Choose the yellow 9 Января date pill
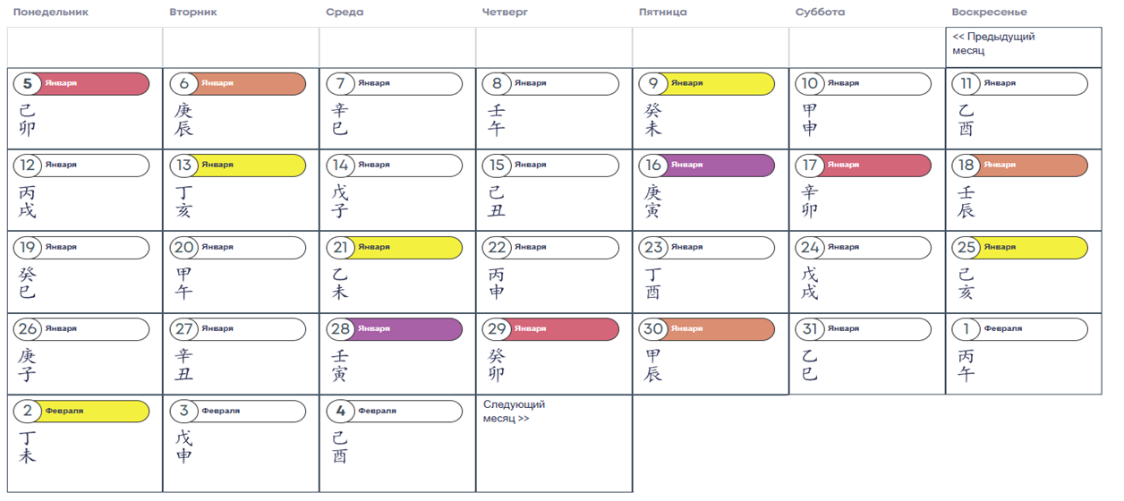 click(707, 84)
